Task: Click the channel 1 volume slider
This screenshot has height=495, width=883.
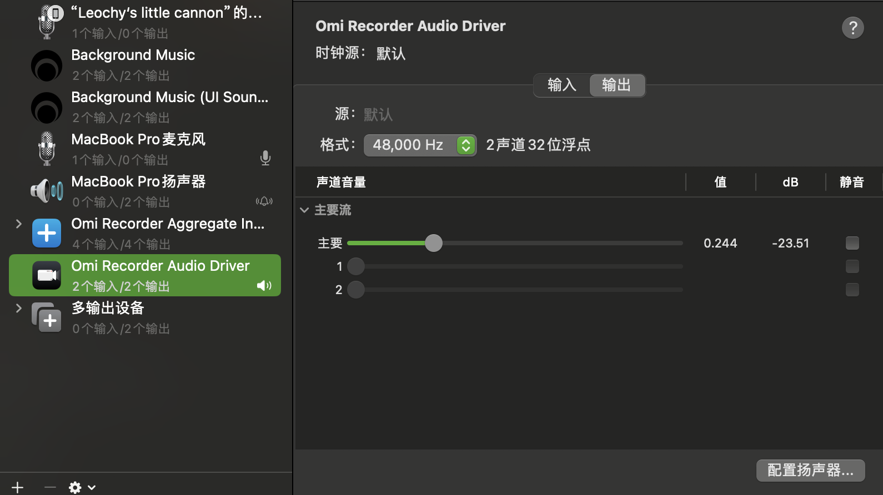Action: (515, 266)
